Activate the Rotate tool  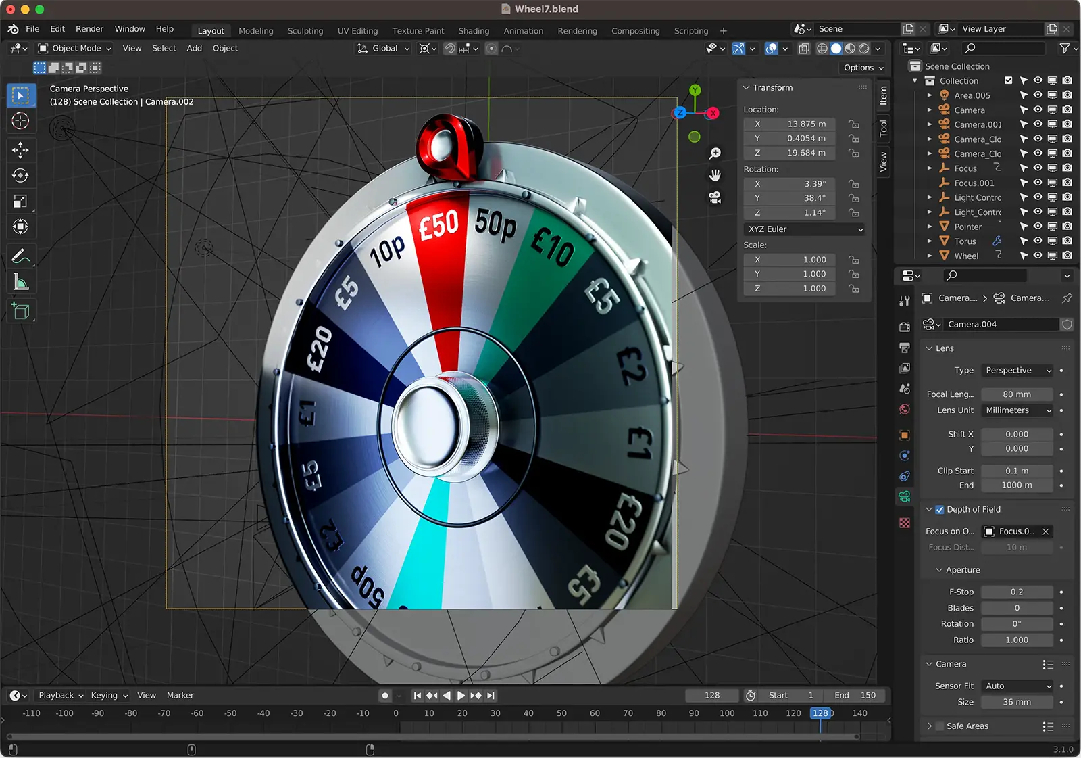pos(20,176)
